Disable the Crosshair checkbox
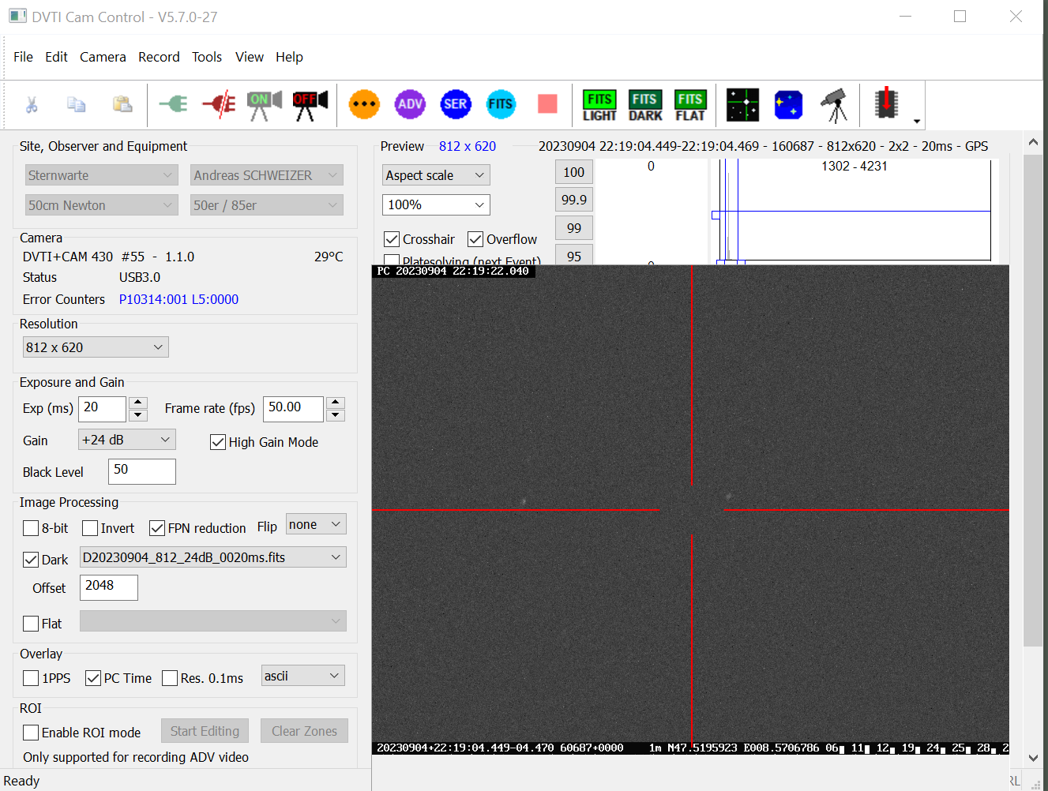 point(392,239)
